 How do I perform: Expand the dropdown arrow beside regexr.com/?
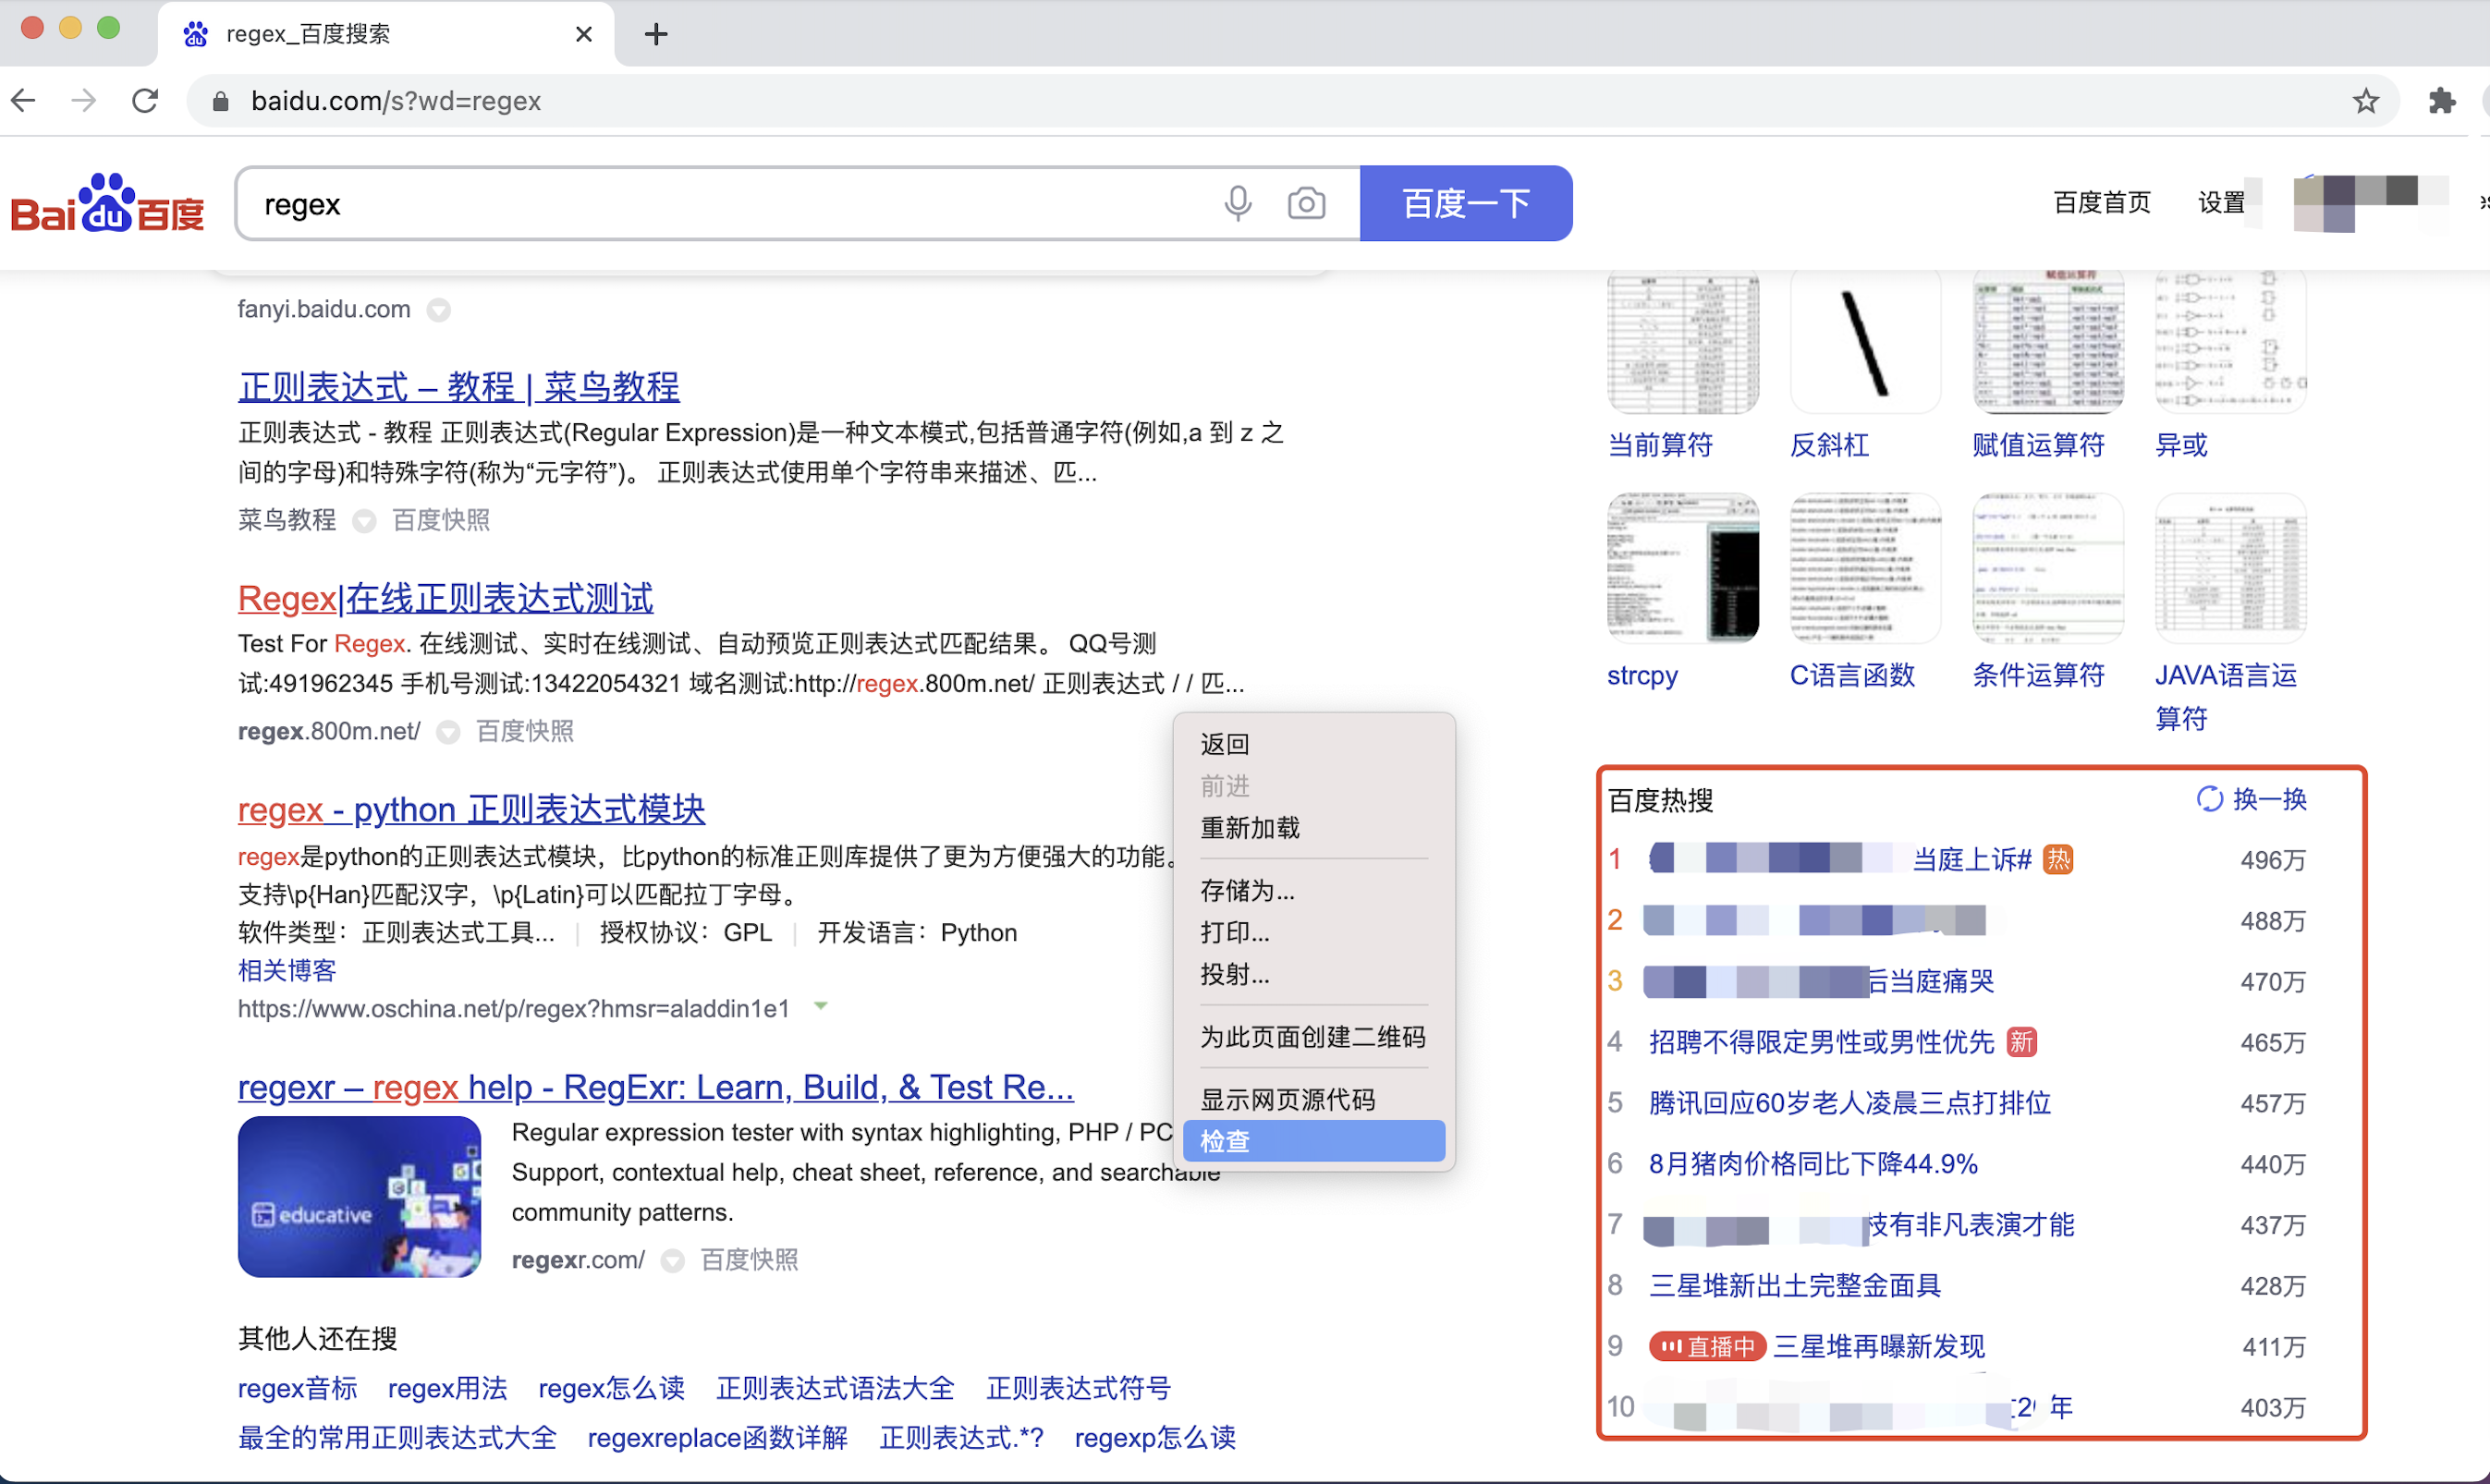672,1260
